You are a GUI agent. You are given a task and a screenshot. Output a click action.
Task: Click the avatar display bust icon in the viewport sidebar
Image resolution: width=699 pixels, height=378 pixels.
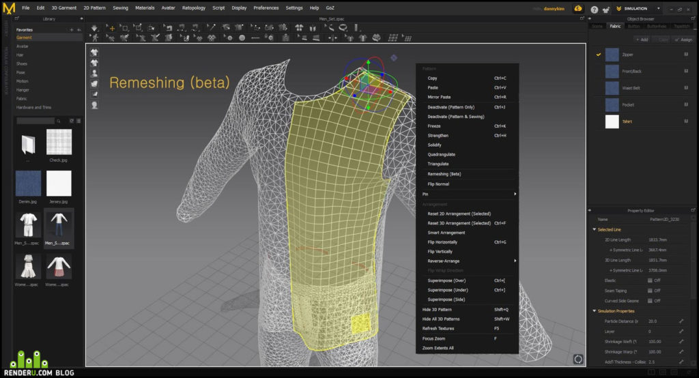[x=94, y=73]
